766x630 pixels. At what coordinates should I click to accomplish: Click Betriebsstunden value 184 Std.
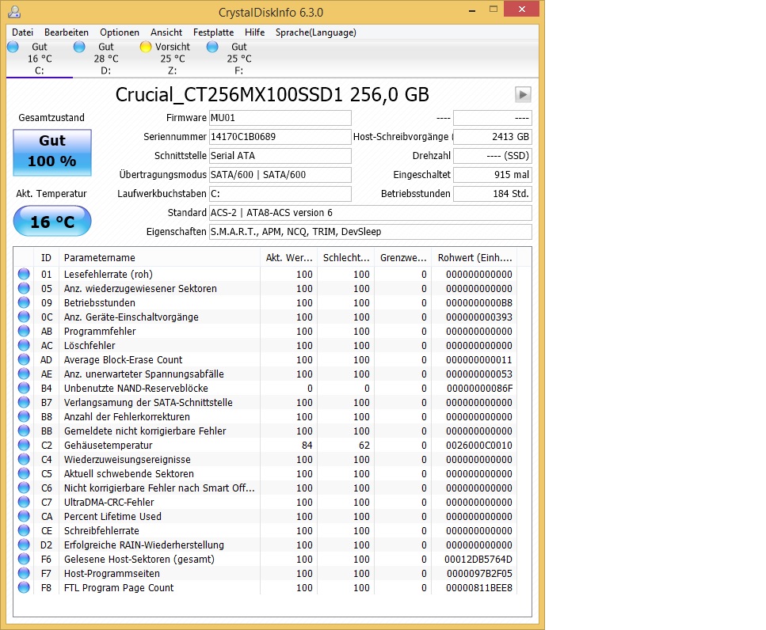pos(493,194)
